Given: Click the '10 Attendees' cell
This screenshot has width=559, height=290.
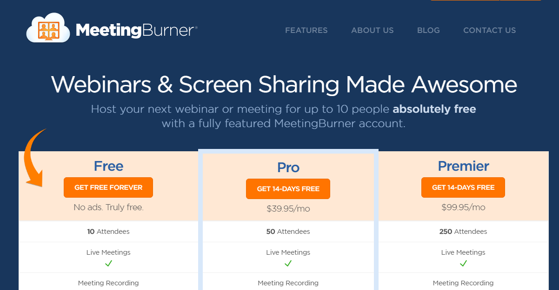Looking at the screenshot, I should (108, 232).
